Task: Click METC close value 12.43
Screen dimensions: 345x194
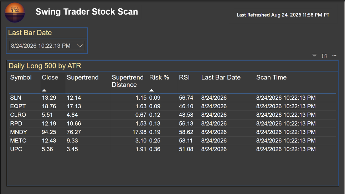Action: click(49, 141)
